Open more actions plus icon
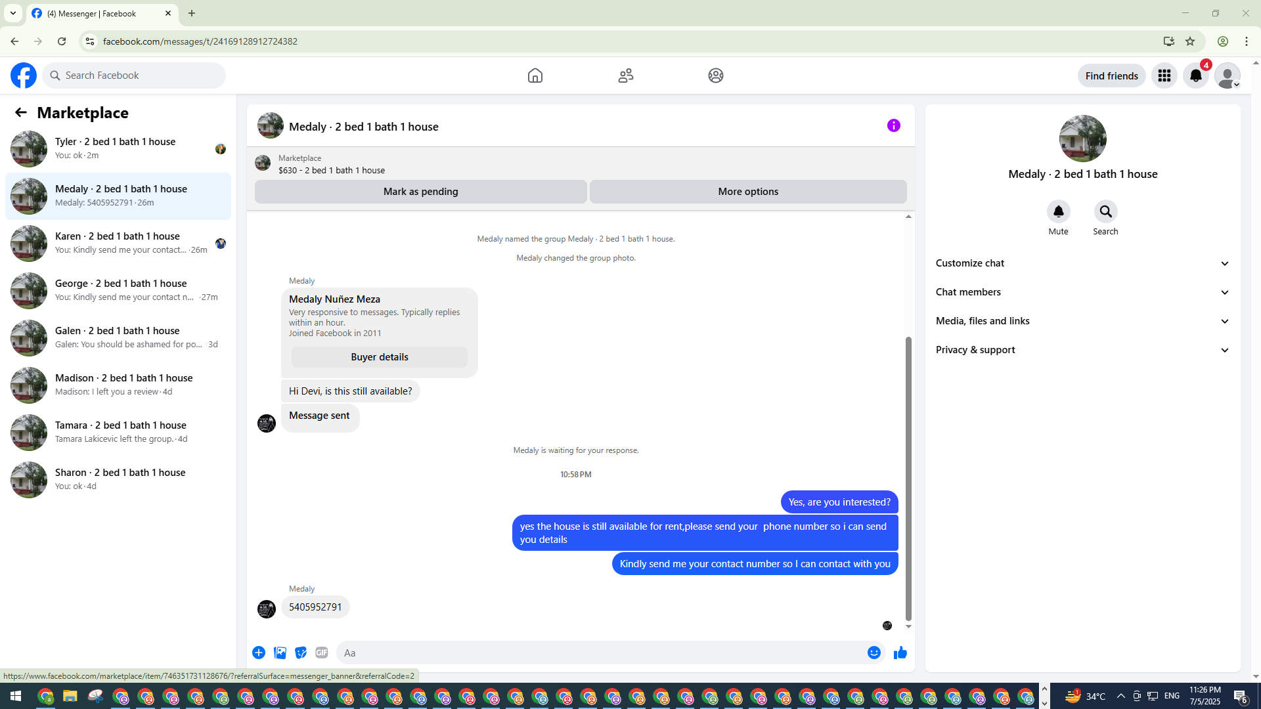This screenshot has height=709, width=1261. 259,653
